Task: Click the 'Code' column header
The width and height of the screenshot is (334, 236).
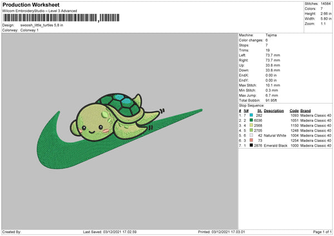Action: pyautogui.click(x=294, y=111)
